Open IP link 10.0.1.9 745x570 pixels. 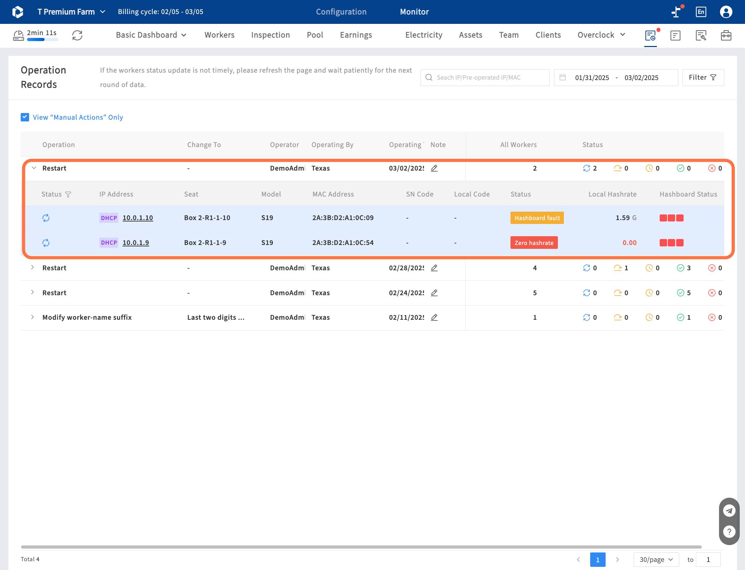click(136, 243)
